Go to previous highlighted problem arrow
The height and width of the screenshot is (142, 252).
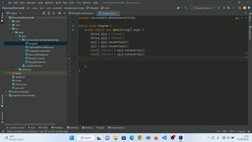click(242, 18)
